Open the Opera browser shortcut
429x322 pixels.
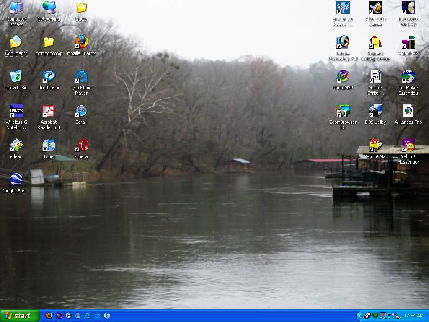point(81,145)
